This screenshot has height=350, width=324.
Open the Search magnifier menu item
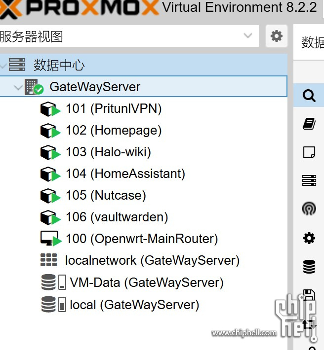[x=309, y=96]
